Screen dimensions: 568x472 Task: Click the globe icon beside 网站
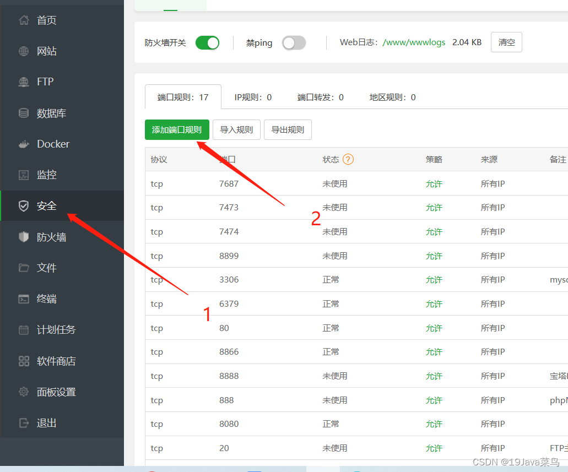[24, 51]
